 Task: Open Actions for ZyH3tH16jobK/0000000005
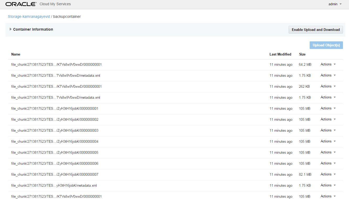pyautogui.click(x=328, y=152)
